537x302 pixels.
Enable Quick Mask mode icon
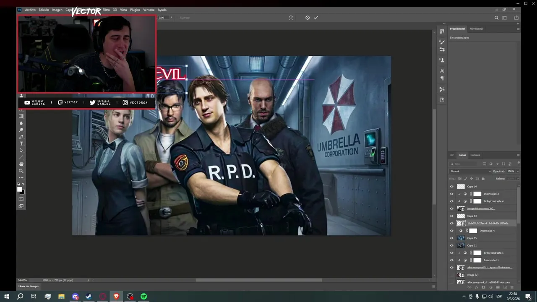pos(21,199)
